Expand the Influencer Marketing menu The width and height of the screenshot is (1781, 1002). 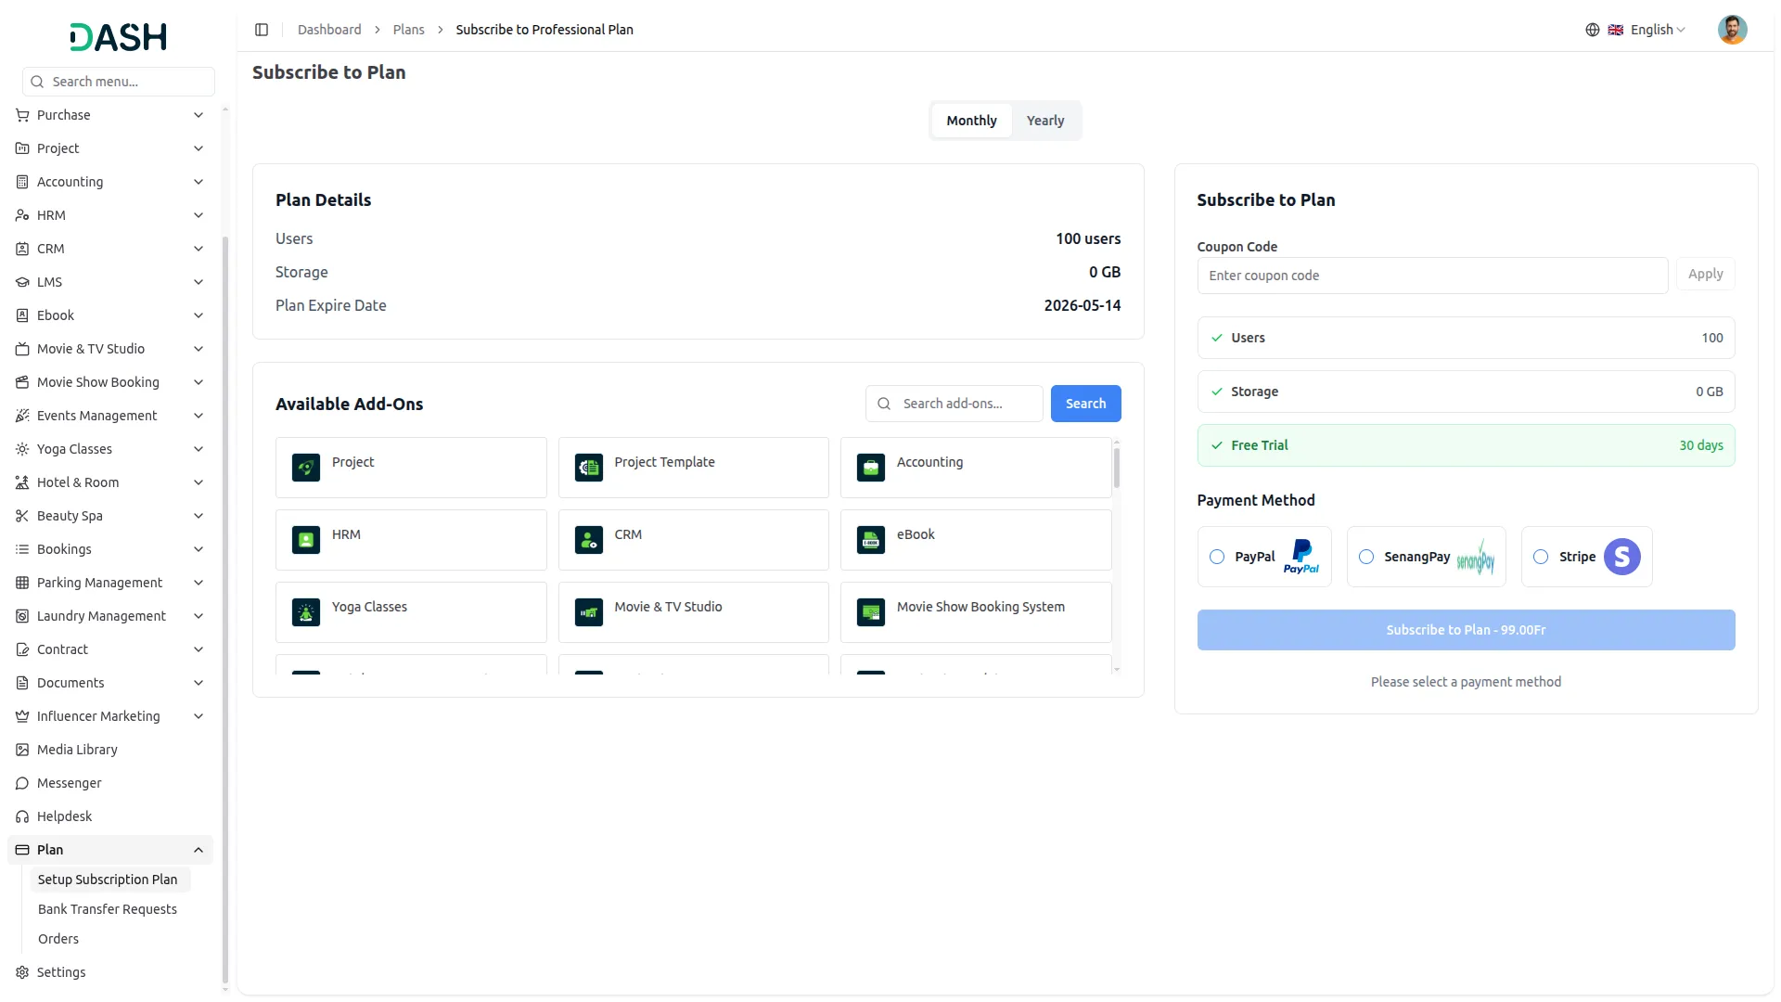[109, 716]
